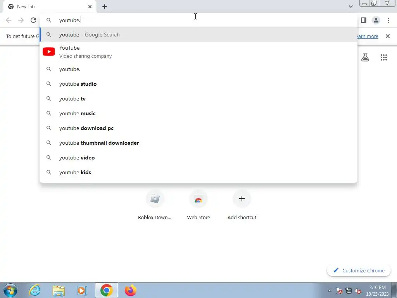Open the profile avatar menu

(376, 20)
